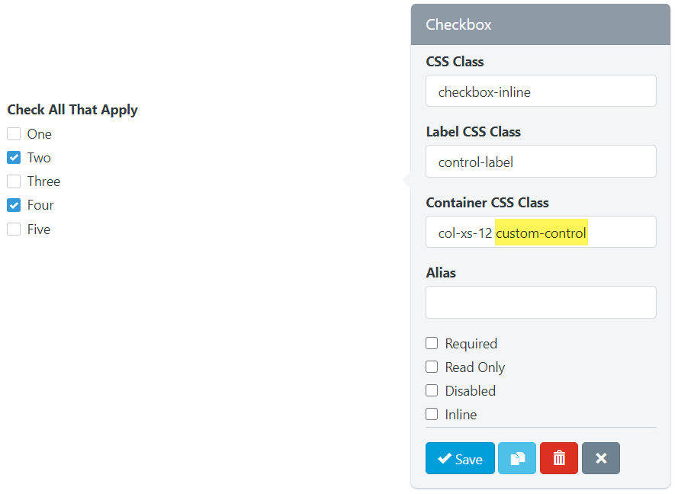The height and width of the screenshot is (494, 678).
Task: Check the Disabled option
Action: coord(432,390)
